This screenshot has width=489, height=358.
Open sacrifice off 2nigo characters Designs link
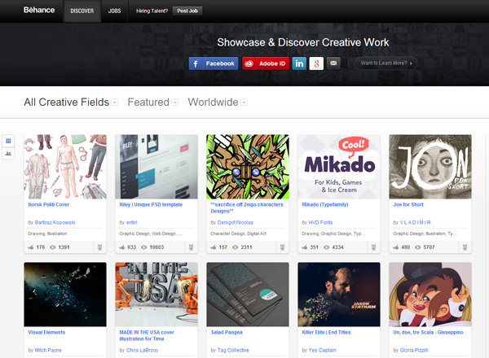coord(247,207)
